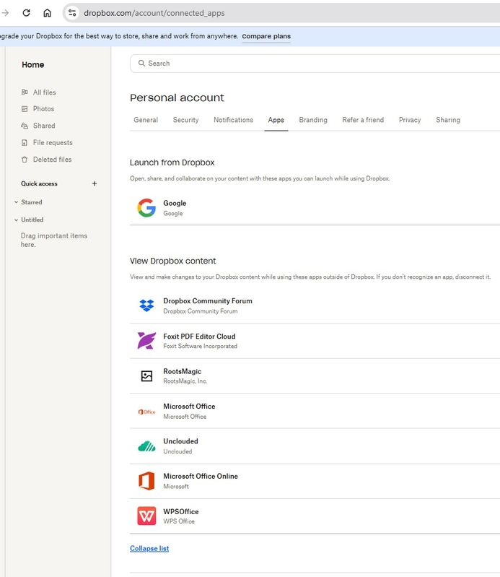Click the Compare plans link
This screenshot has width=500, height=577.
tap(266, 36)
